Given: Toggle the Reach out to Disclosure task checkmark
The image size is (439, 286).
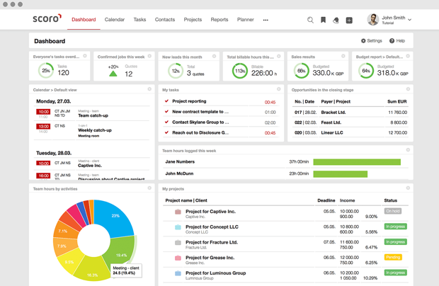Looking at the screenshot, I should 166,132.
